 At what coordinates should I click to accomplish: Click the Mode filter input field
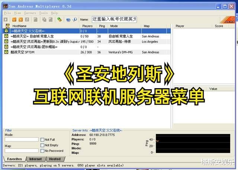[22, 139]
